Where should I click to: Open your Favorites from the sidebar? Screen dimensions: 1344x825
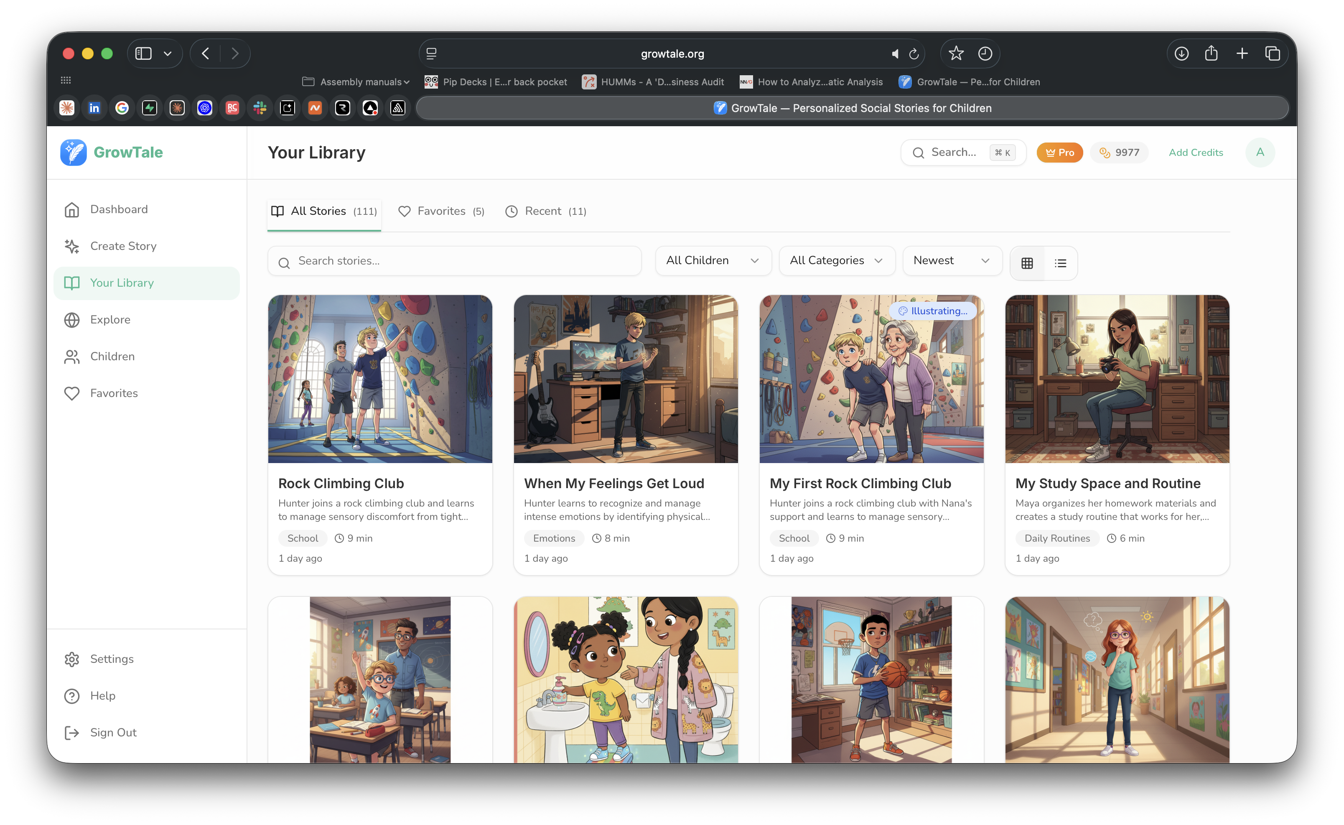(113, 393)
